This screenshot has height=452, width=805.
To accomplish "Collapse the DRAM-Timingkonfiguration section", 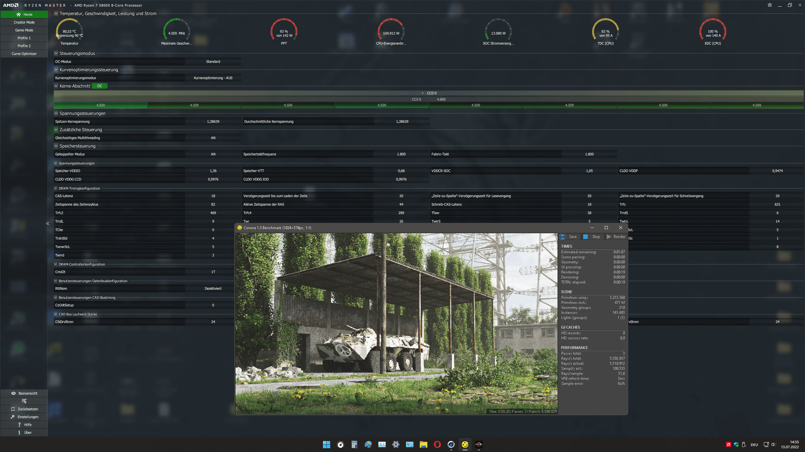I will point(55,188).
